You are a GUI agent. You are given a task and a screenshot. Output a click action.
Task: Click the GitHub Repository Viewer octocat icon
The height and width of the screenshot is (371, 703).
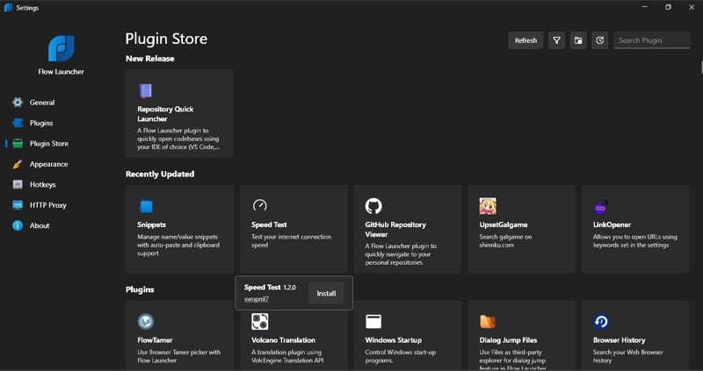pyautogui.click(x=373, y=206)
